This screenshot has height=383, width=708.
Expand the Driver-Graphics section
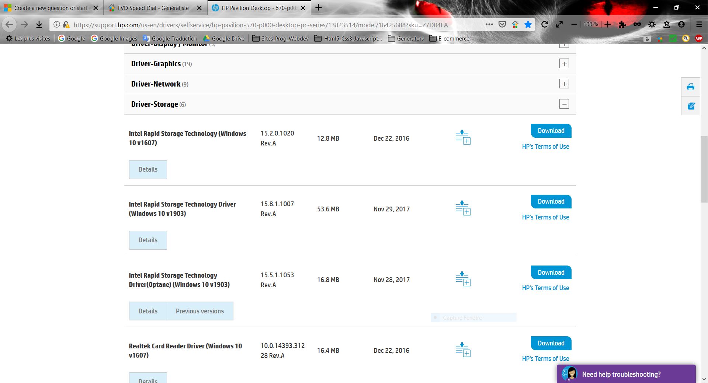point(564,63)
